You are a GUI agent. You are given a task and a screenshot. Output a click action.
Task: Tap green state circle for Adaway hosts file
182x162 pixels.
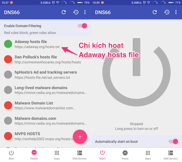pyautogui.click(x=8, y=44)
